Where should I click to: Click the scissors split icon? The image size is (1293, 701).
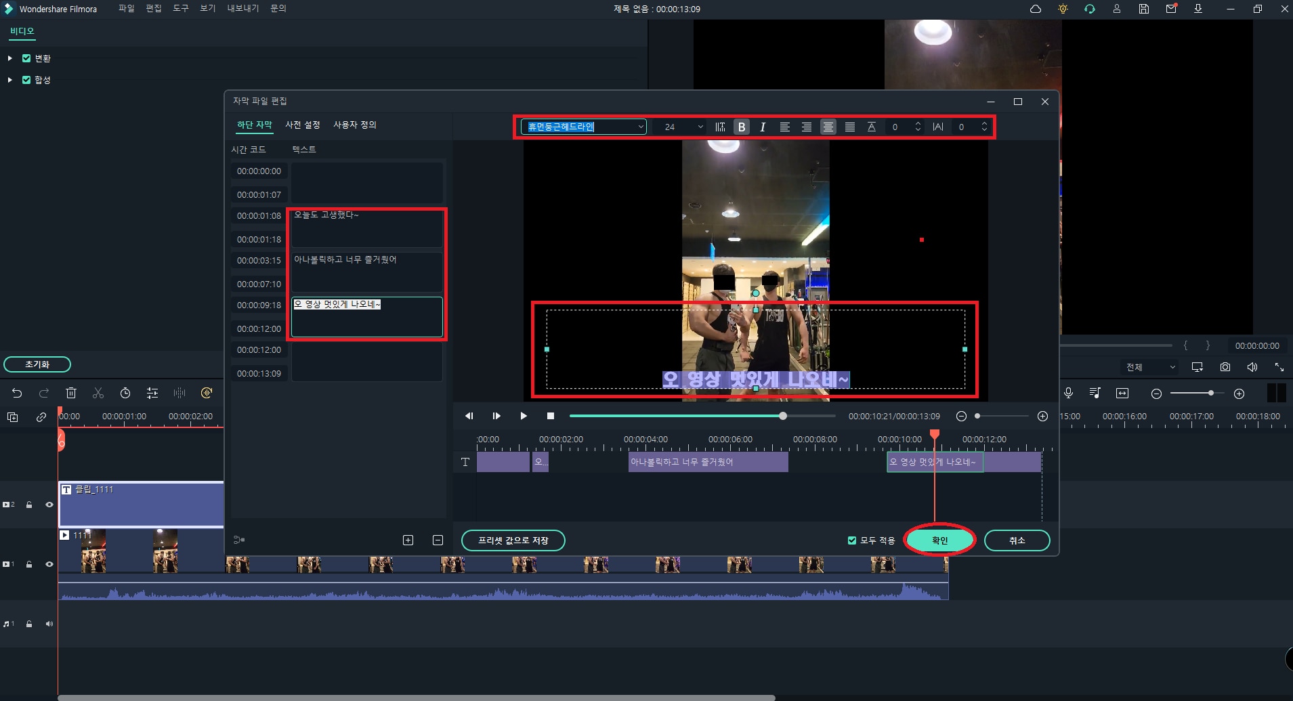pos(98,393)
